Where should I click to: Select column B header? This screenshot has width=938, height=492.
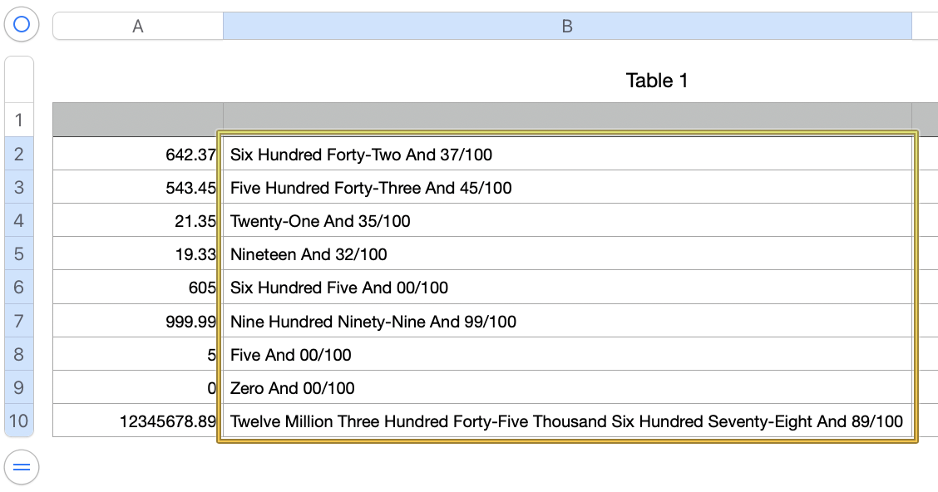pyautogui.click(x=567, y=27)
